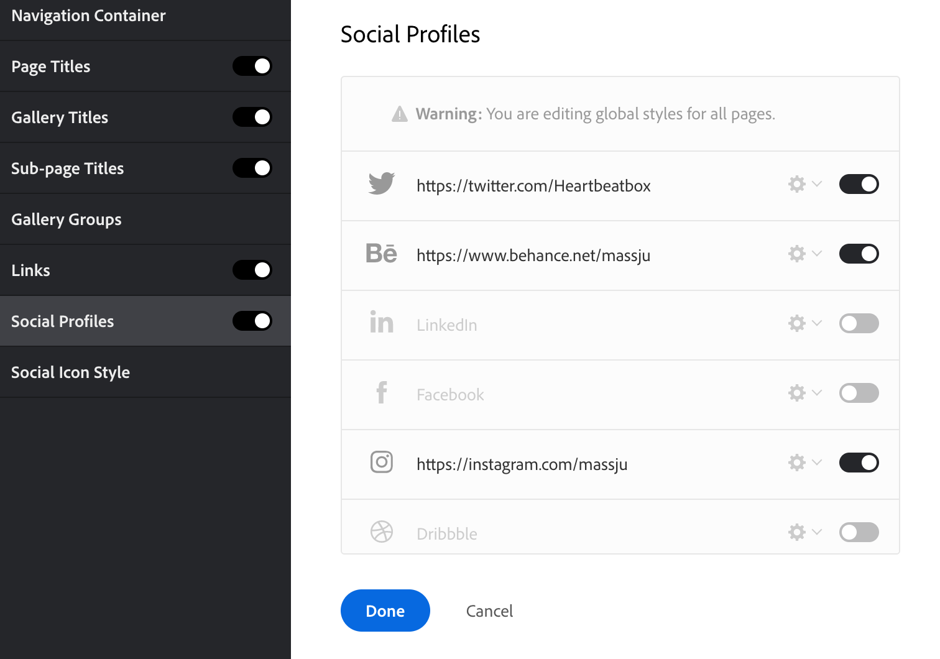Click the Facebook icon
The height and width of the screenshot is (659, 940).
click(381, 393)
